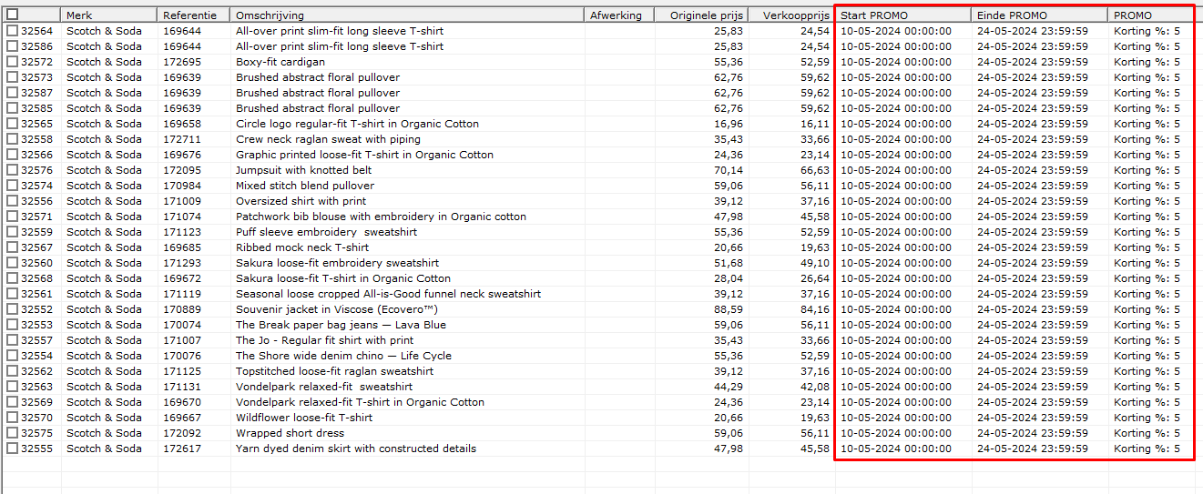Click the Start PROMO column header
The width and height of the screenshot is (1203, 494).
(x=903, y=15)
